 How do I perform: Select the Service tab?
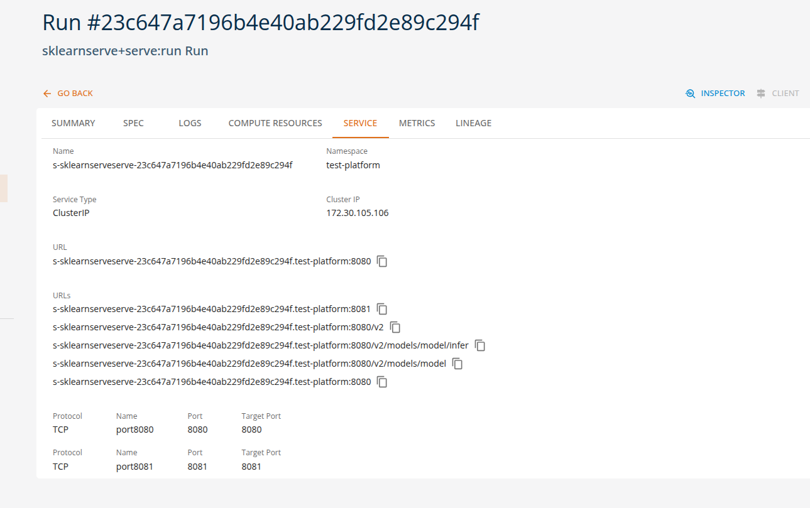point(360,123)
